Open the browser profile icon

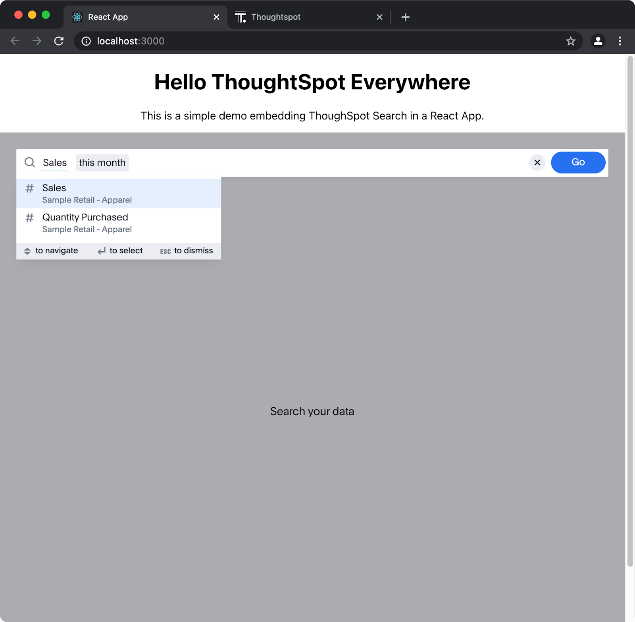[598, 41]
